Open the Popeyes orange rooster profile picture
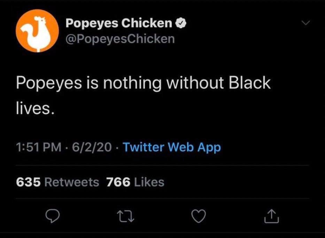Viewport: 325px width, 238px height. [x=37, y=31]
